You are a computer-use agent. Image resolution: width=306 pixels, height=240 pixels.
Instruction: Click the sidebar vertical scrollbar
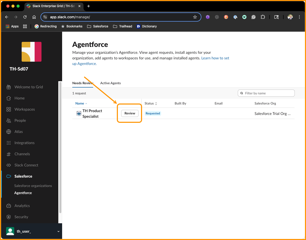(60, 147)
